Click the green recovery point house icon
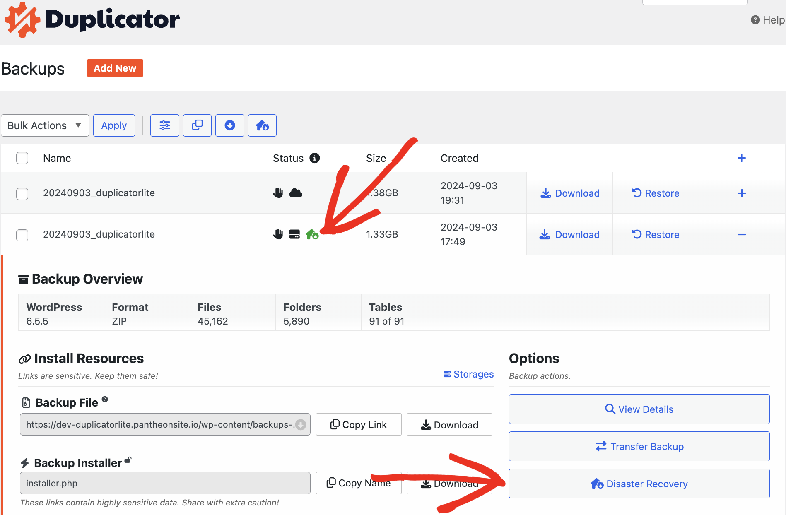This screenshot has height=515, width=786. click(312, 234)
